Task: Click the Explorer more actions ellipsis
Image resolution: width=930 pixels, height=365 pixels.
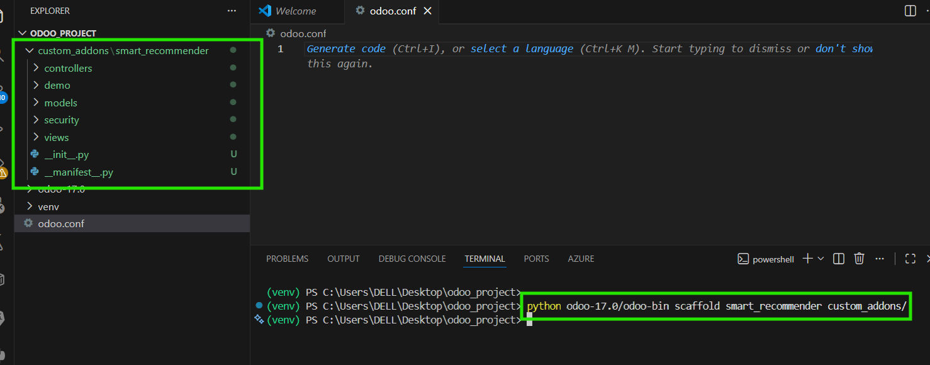Action: (x=232, y=11)
